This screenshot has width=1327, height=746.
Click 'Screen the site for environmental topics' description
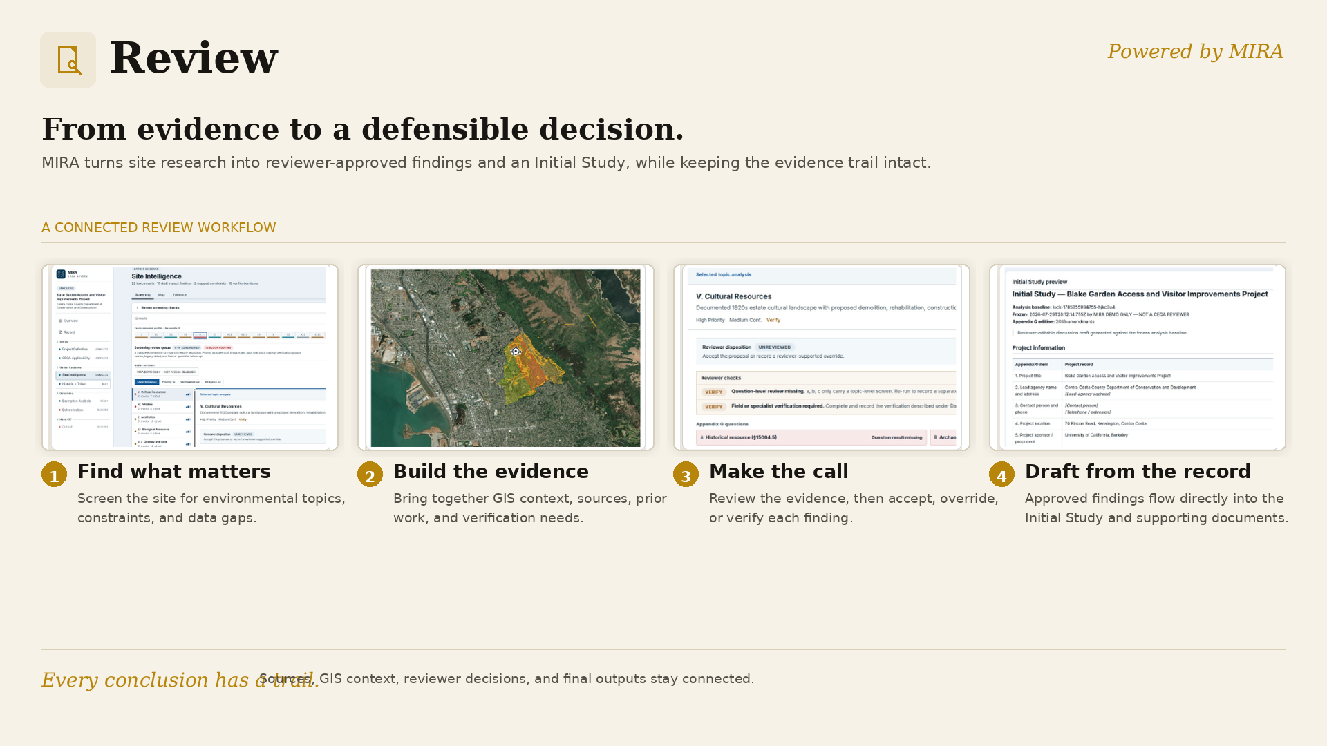pos(211,508)
